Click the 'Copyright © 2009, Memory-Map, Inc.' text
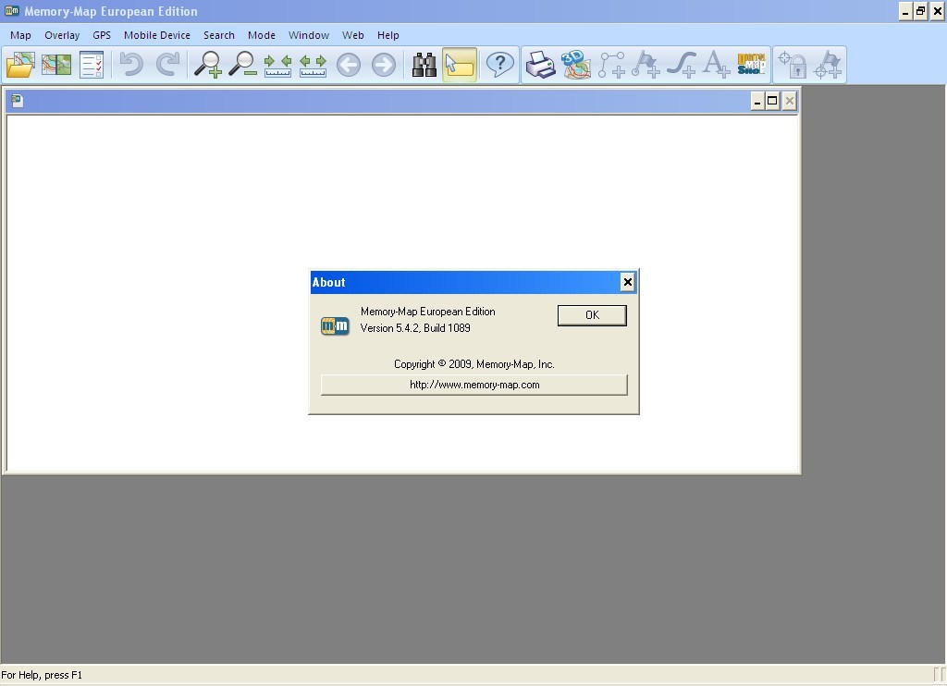Image resolution: width=947 pixels, height=686 pixels. pos(474,364)
